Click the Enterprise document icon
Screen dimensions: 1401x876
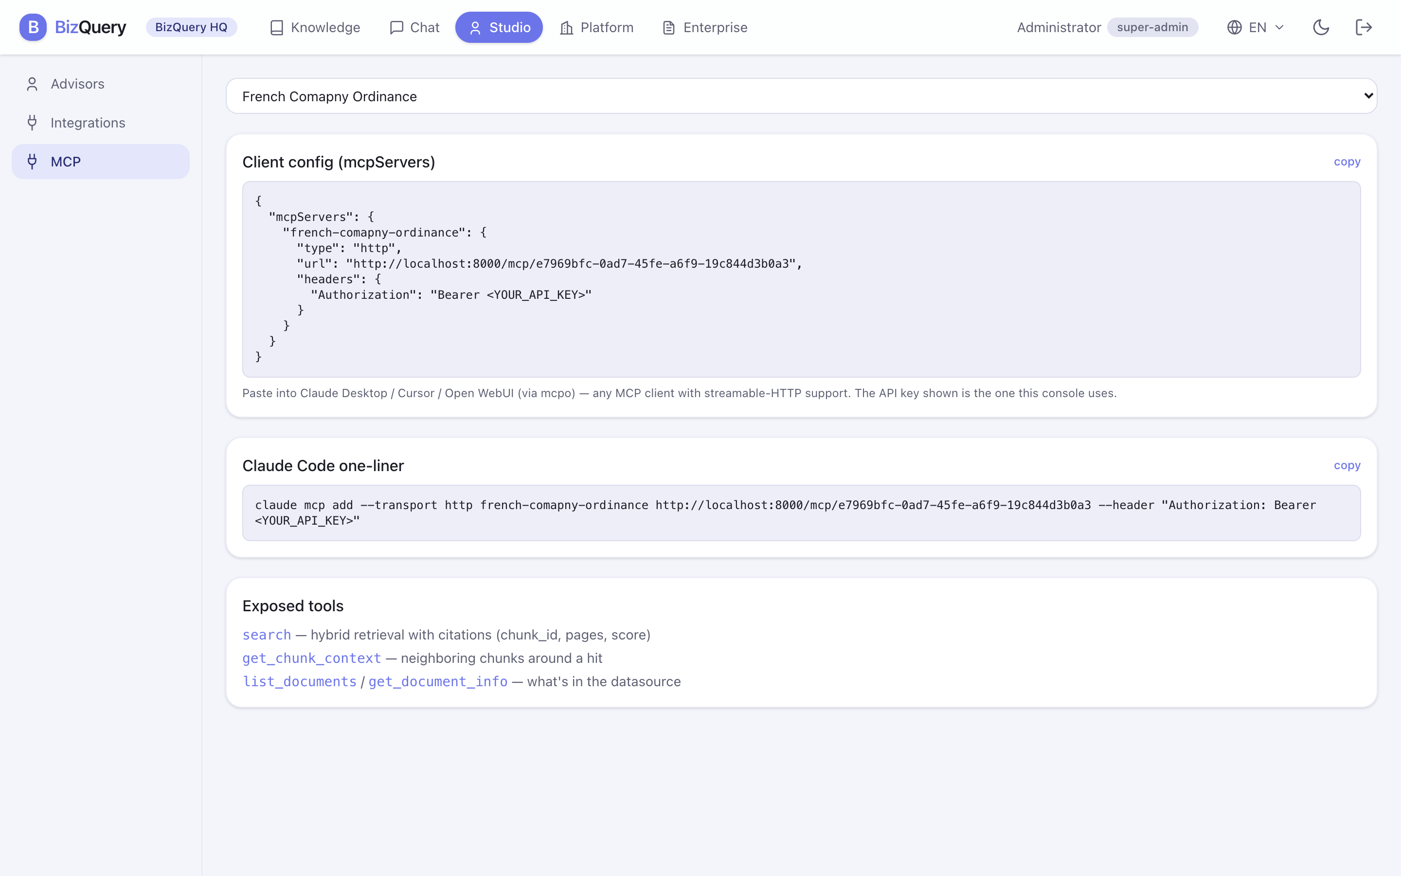[669, 28]
